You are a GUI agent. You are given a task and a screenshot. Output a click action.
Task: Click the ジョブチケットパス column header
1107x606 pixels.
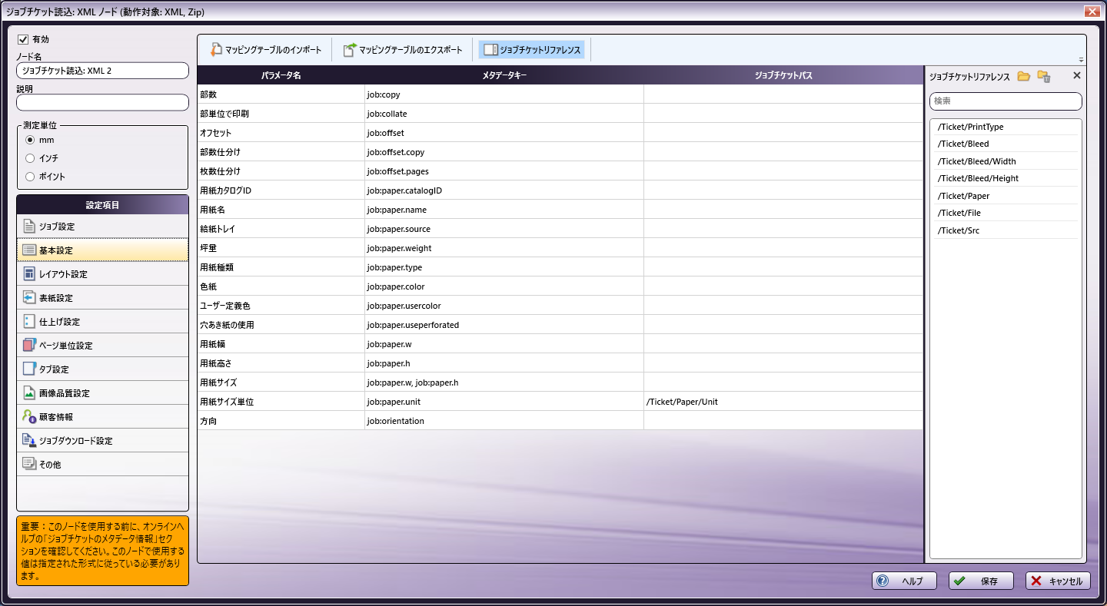tap(783, 75)
